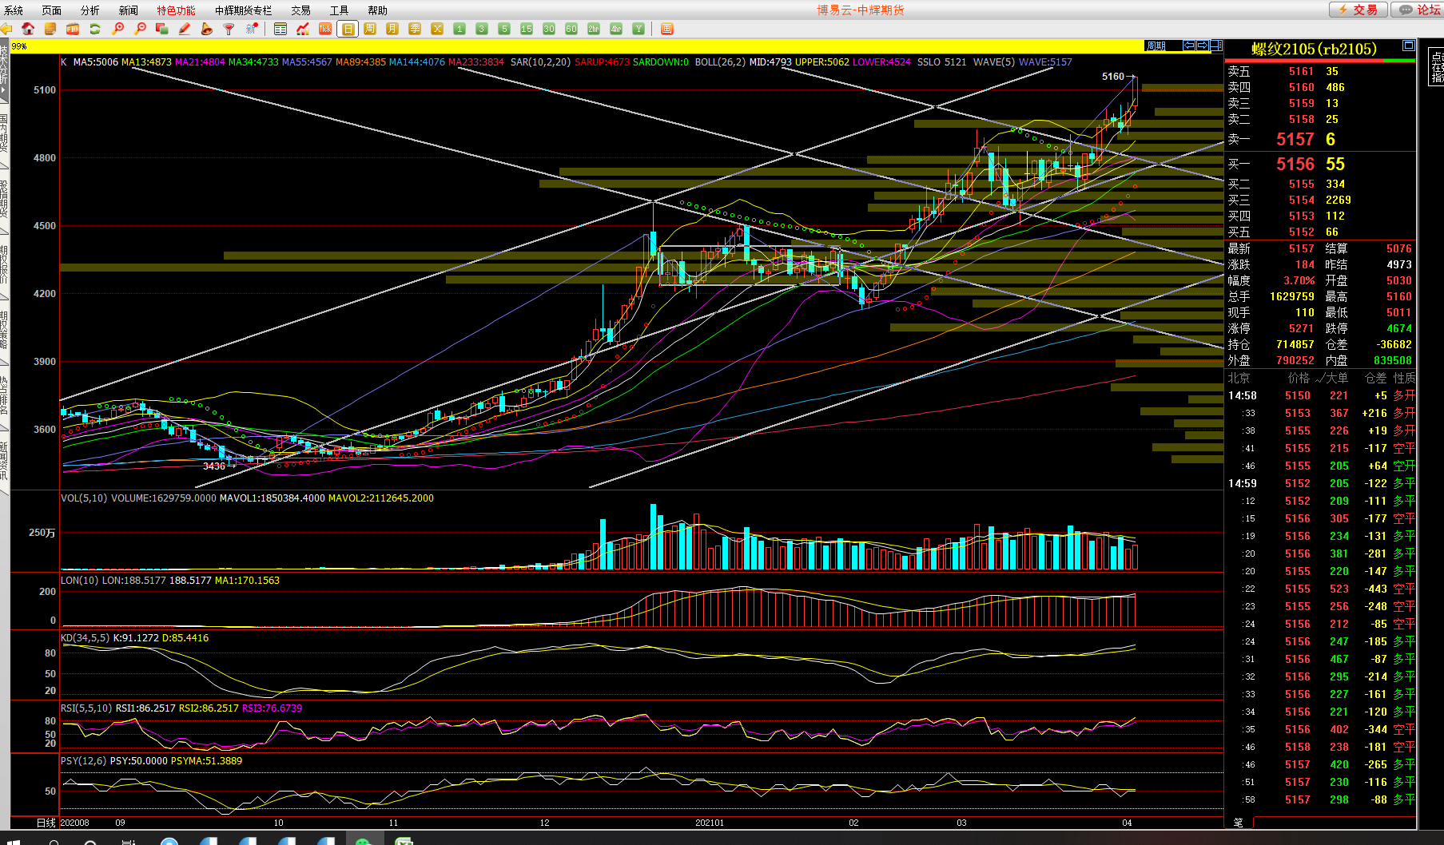1444x845 pixels.
Task: Click the zoom out magnifier icon
Action: 140,29
